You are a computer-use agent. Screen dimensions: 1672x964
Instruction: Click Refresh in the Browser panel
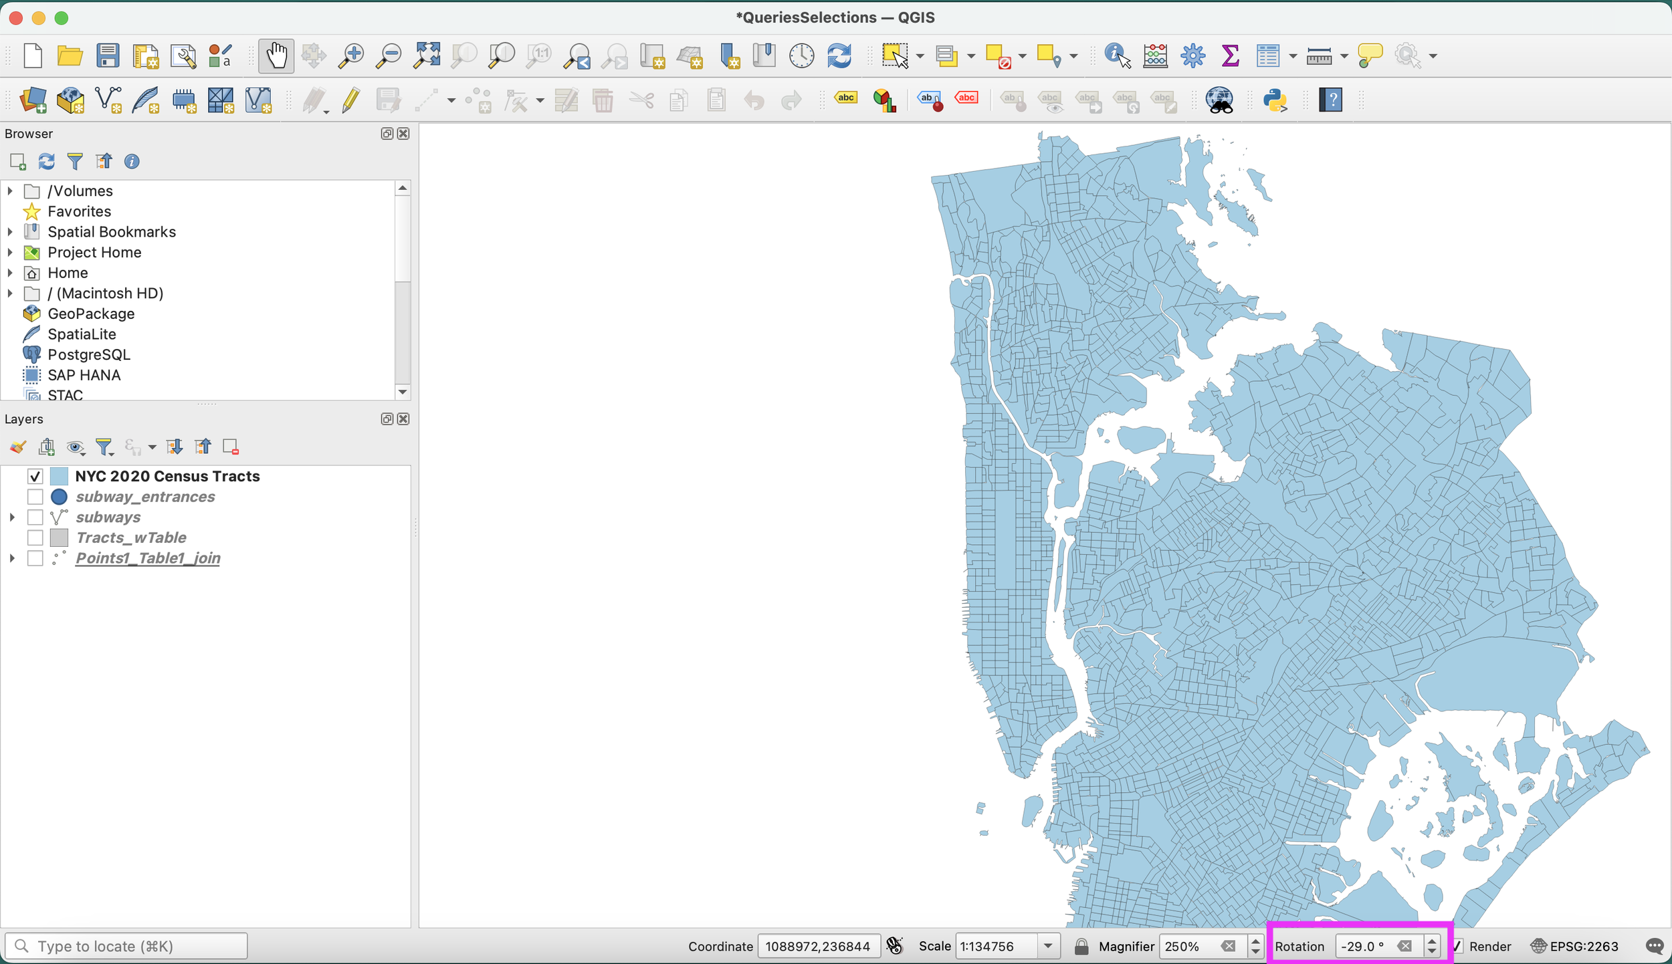tap(46, 162)
